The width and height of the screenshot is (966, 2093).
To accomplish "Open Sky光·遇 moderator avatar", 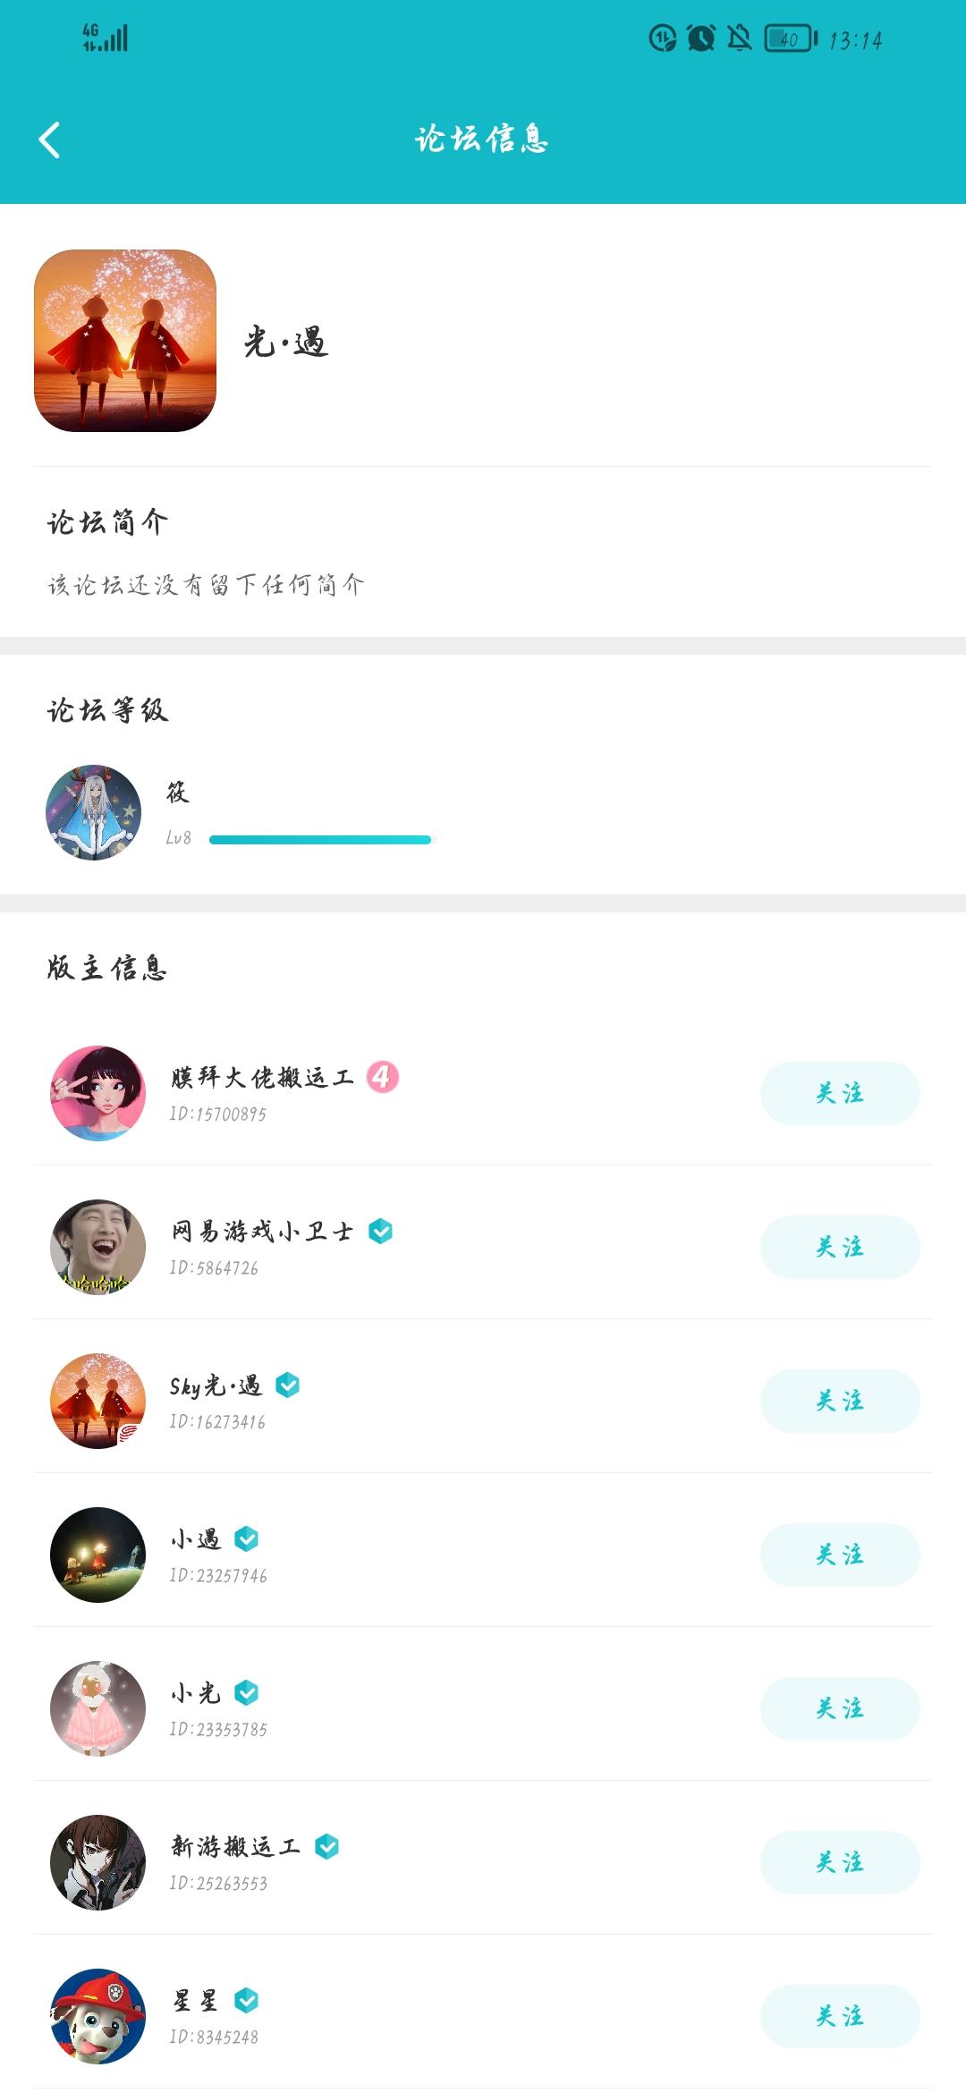I will coord(98,1401).
